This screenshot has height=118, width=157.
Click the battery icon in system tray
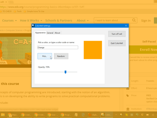coord(148,115)
